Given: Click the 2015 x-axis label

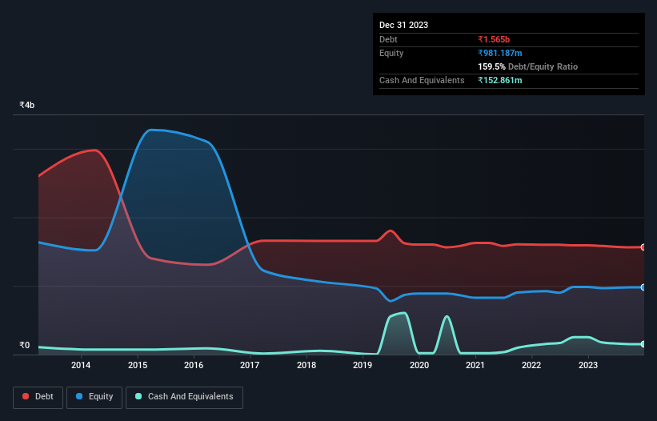Looking at the screenshot, I should pyautogui.click(x=138, y=365).
